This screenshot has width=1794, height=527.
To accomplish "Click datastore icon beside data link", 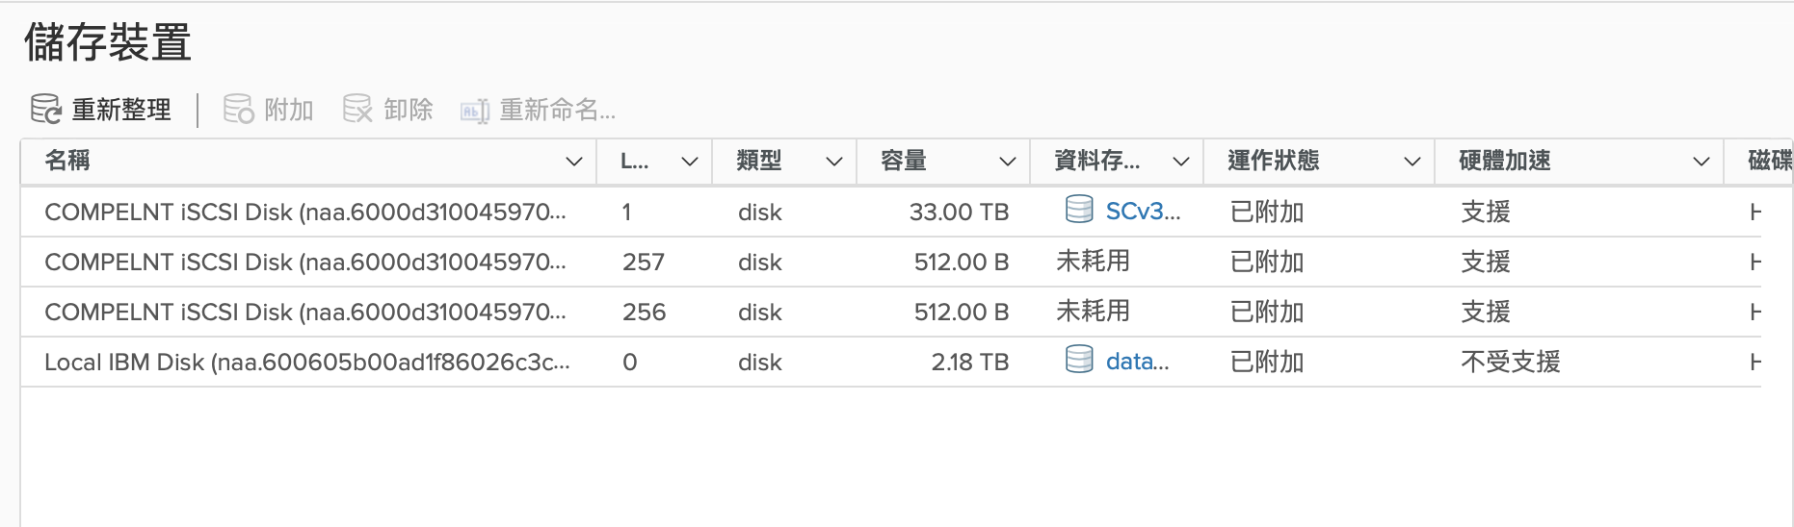I will coord(1079,360).
